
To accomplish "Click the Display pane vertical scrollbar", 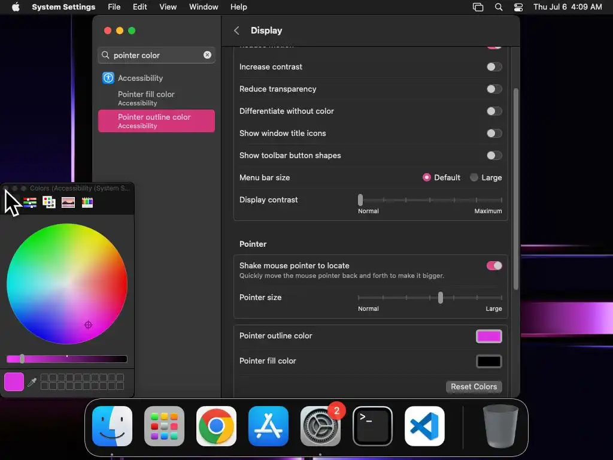I will [x=515, y=189].
